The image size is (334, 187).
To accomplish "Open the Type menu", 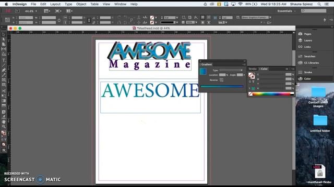I will coord(68,4).
